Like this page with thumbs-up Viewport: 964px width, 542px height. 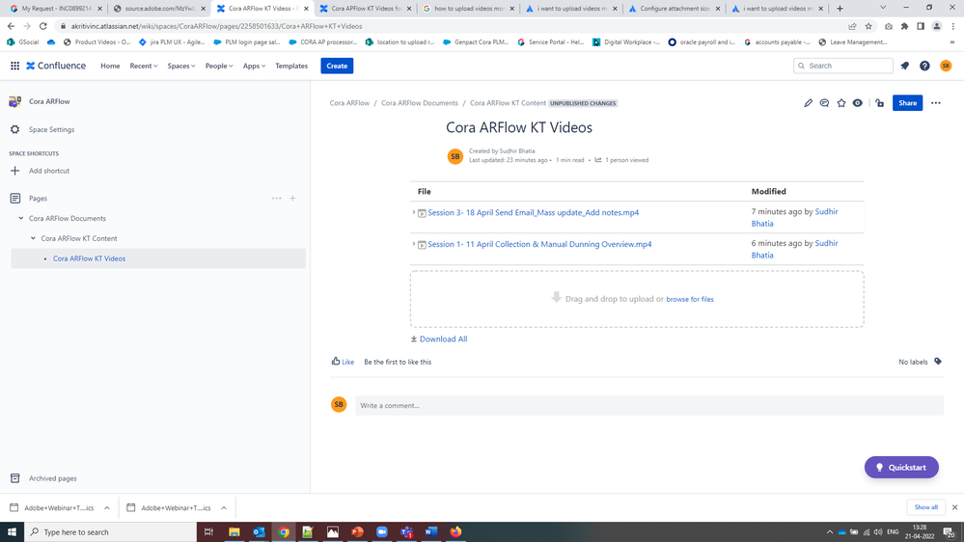tap(343, 362)
